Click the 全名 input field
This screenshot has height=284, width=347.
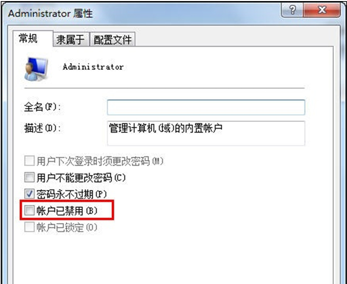(x=206, y=107)
